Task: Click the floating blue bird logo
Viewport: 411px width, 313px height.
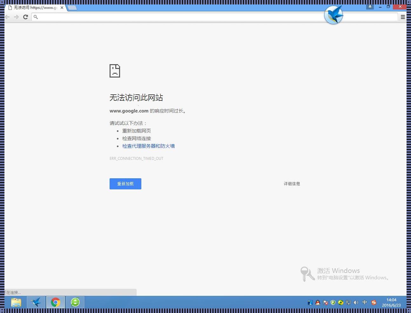Action: tap(334, 15)
